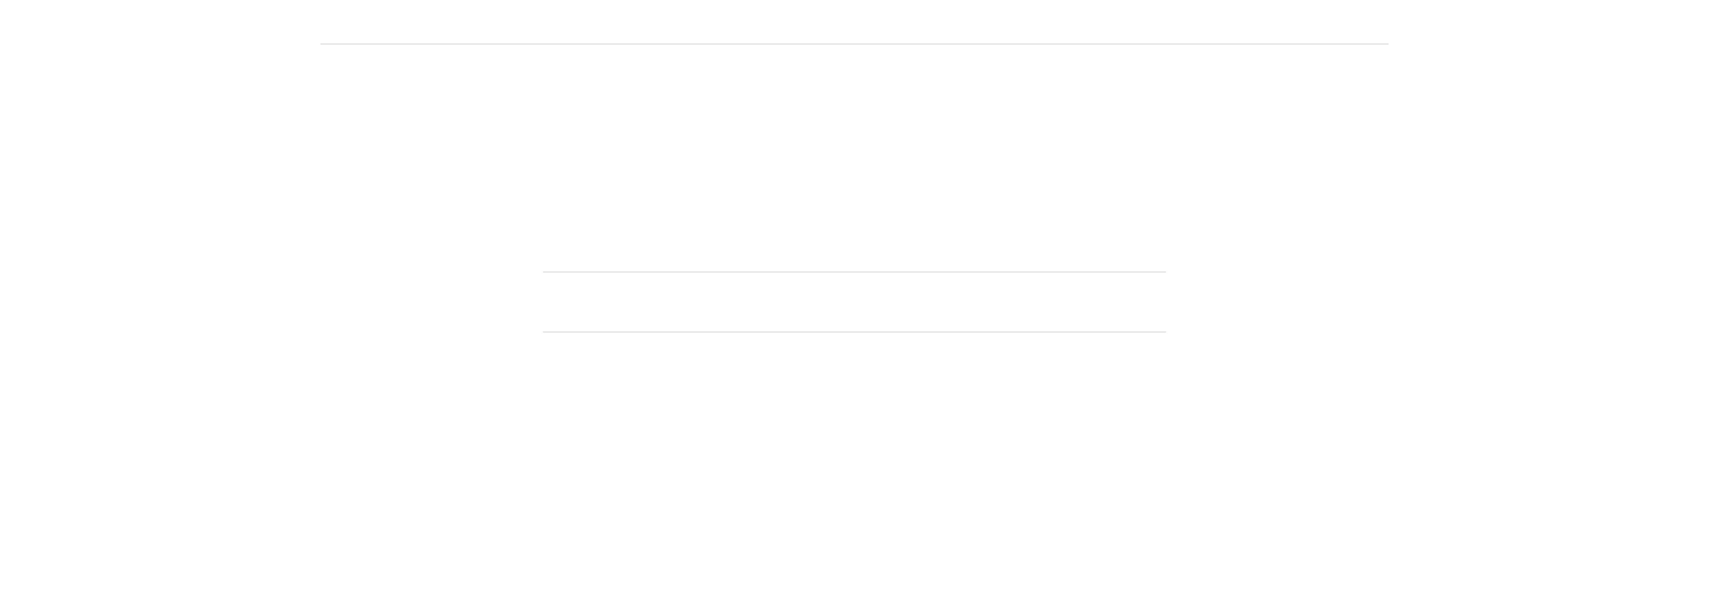The width and height of the screenshot is (1709, 600).
Task: Click the blank region below the lowest divider
Action: point(854,466)
